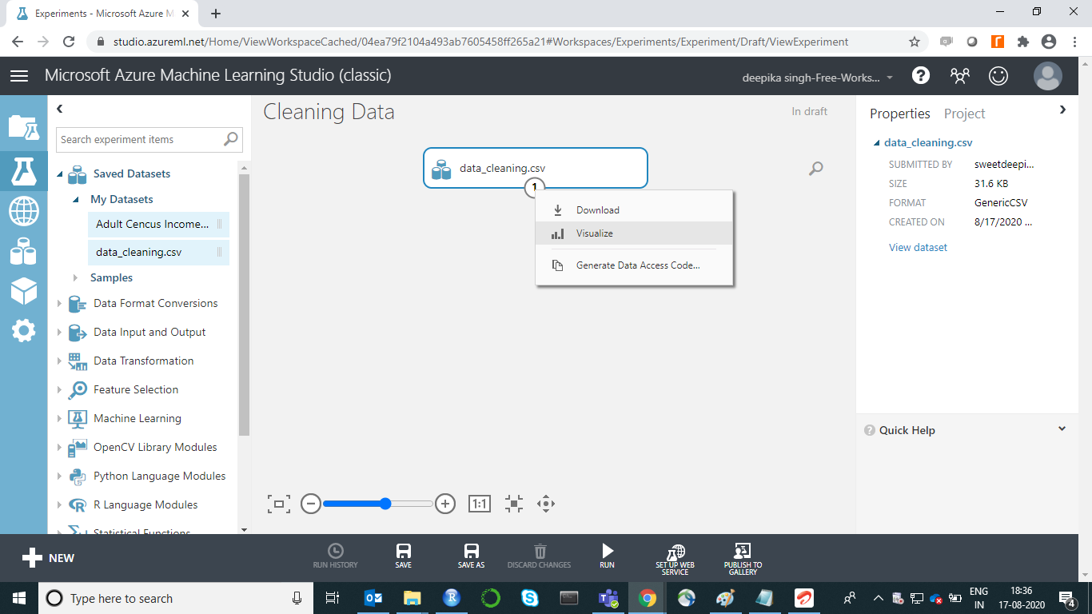Set zoom to actual size 1:1
1092x614 pixels.
click(480, 504)
